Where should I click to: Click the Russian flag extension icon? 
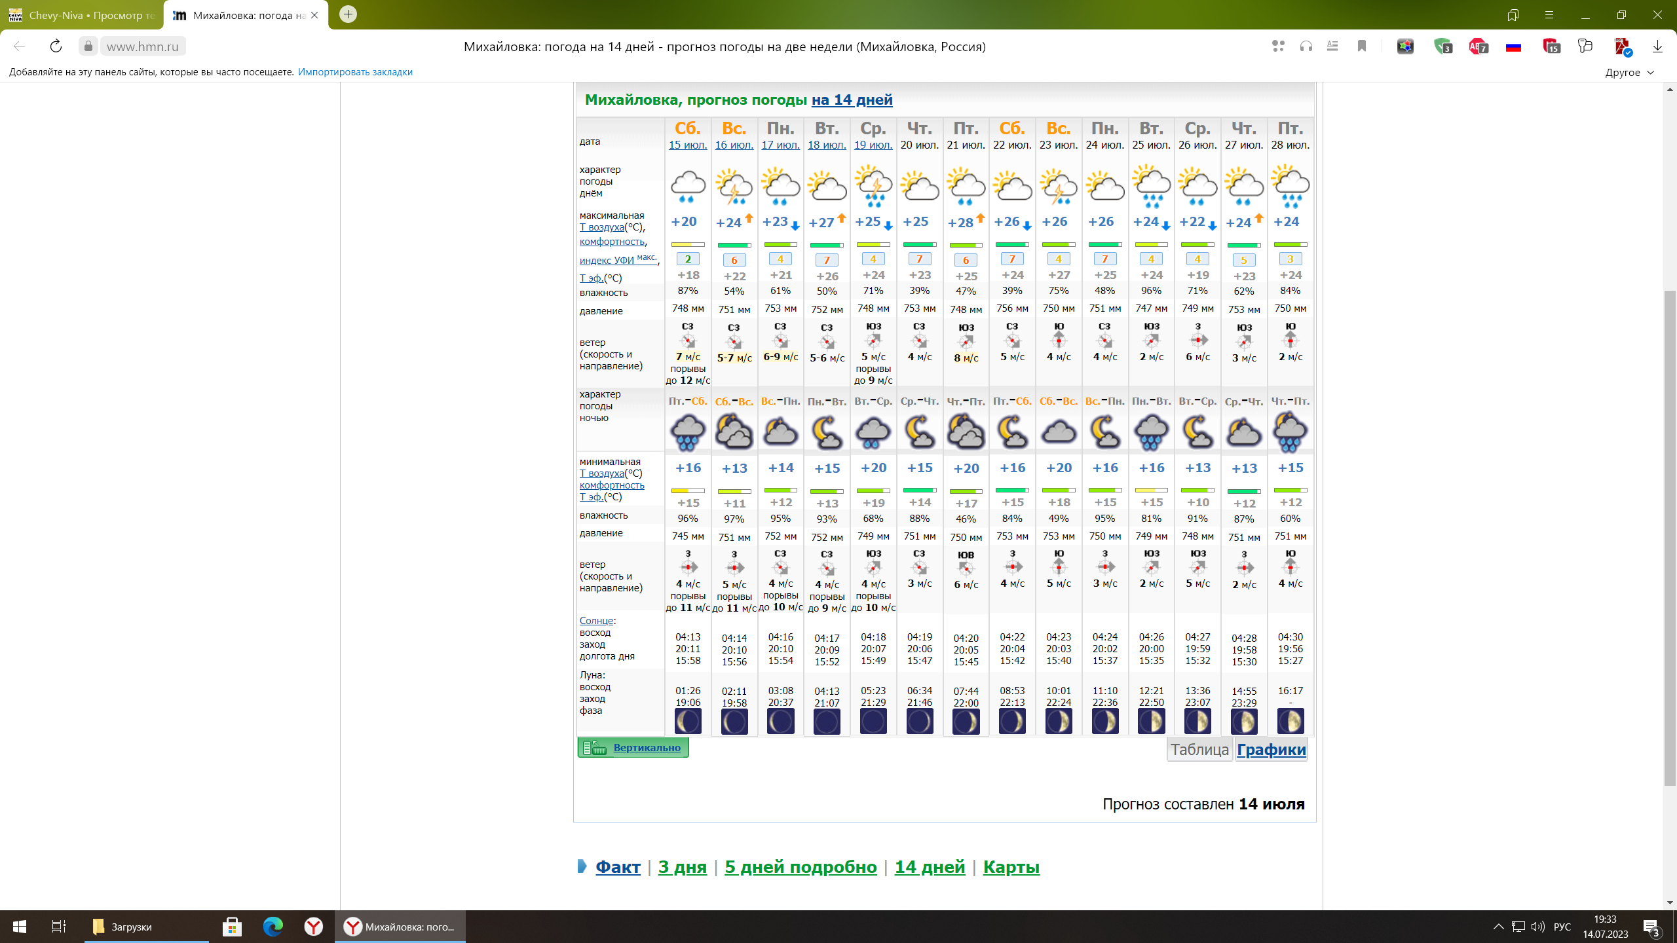coord(1513,46)
